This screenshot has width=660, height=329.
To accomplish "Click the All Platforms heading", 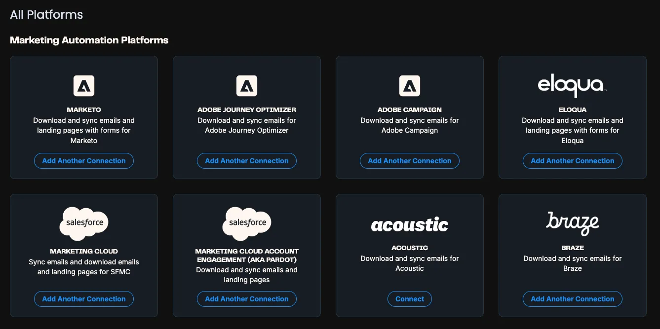I will click(46, 14).
